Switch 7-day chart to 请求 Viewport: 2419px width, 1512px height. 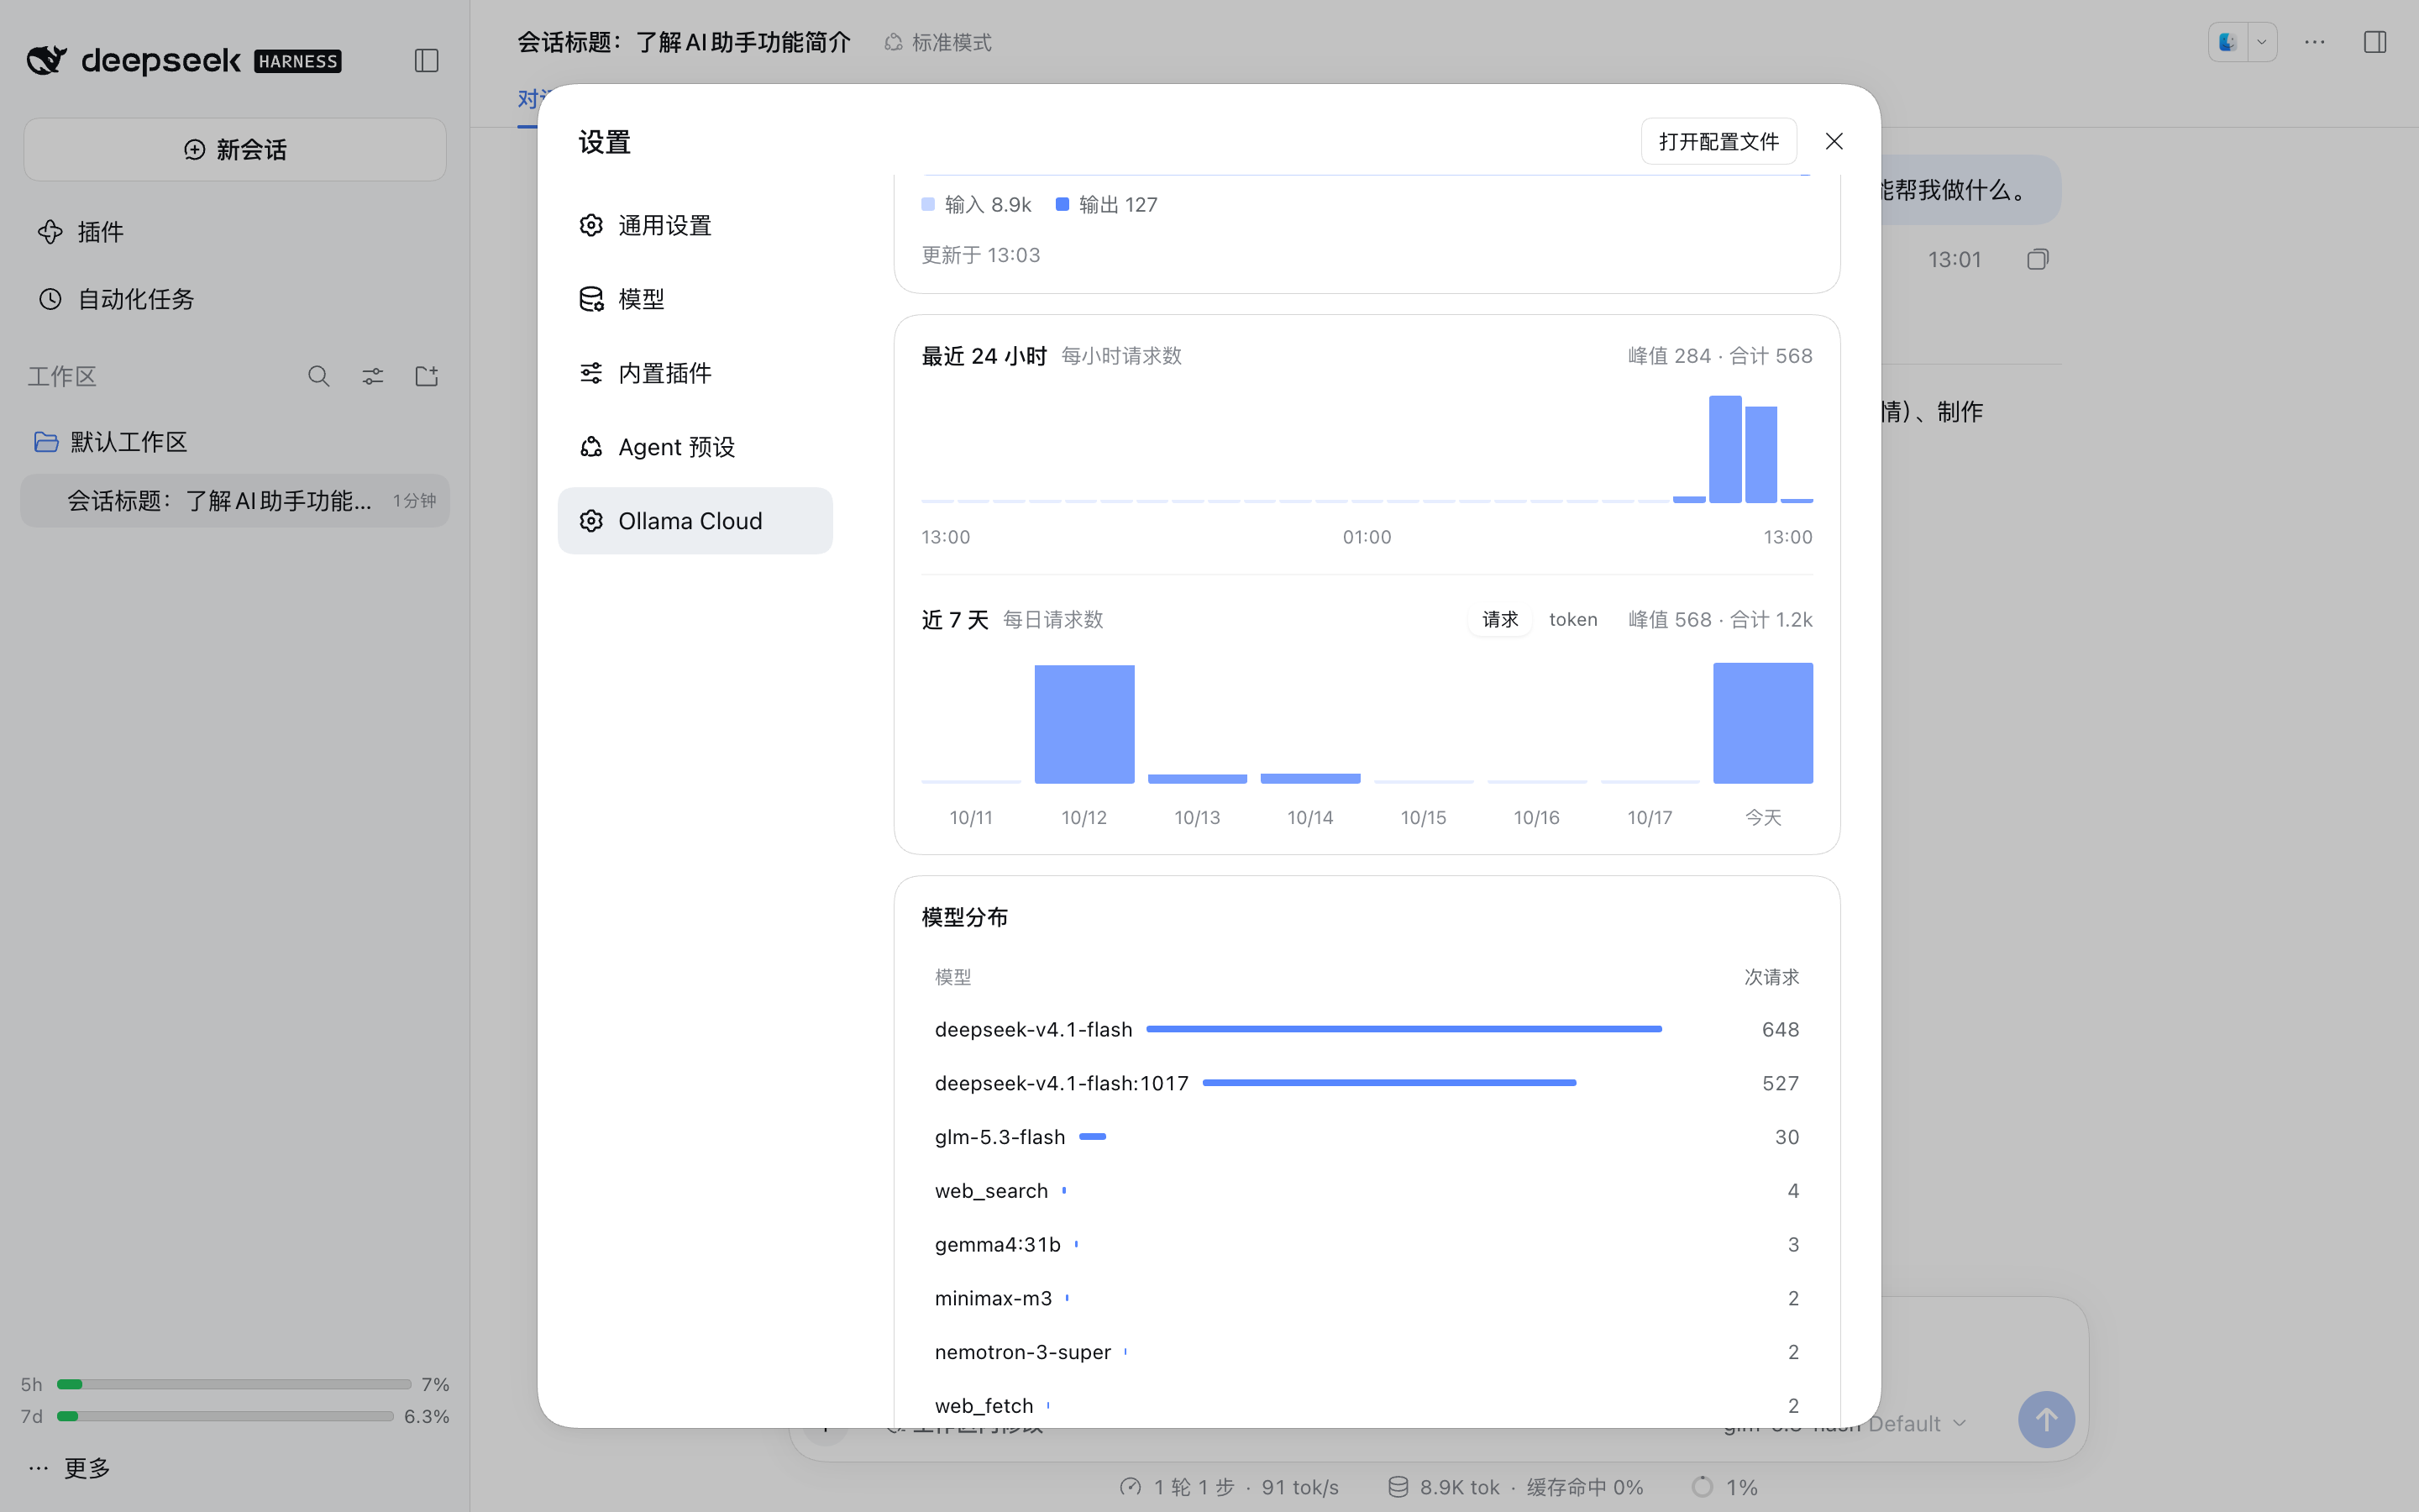click(x=1499, y=619)
